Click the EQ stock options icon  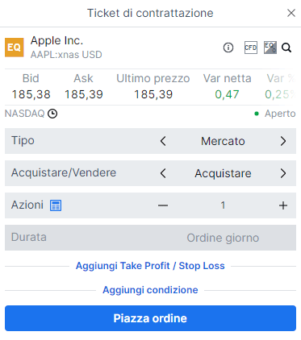[x=270, y=48]
